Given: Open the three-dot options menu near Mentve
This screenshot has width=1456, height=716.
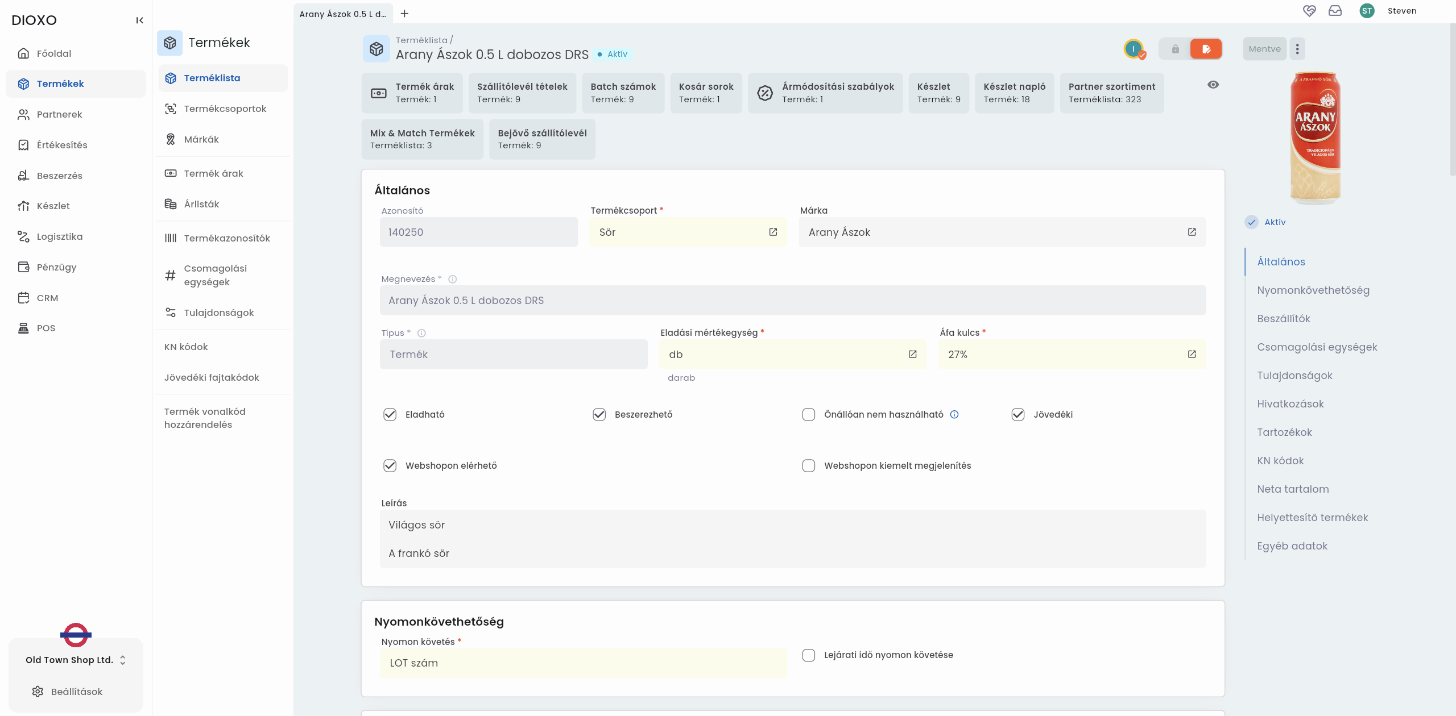Looking at the screenshot, I should coord(1297,48).
